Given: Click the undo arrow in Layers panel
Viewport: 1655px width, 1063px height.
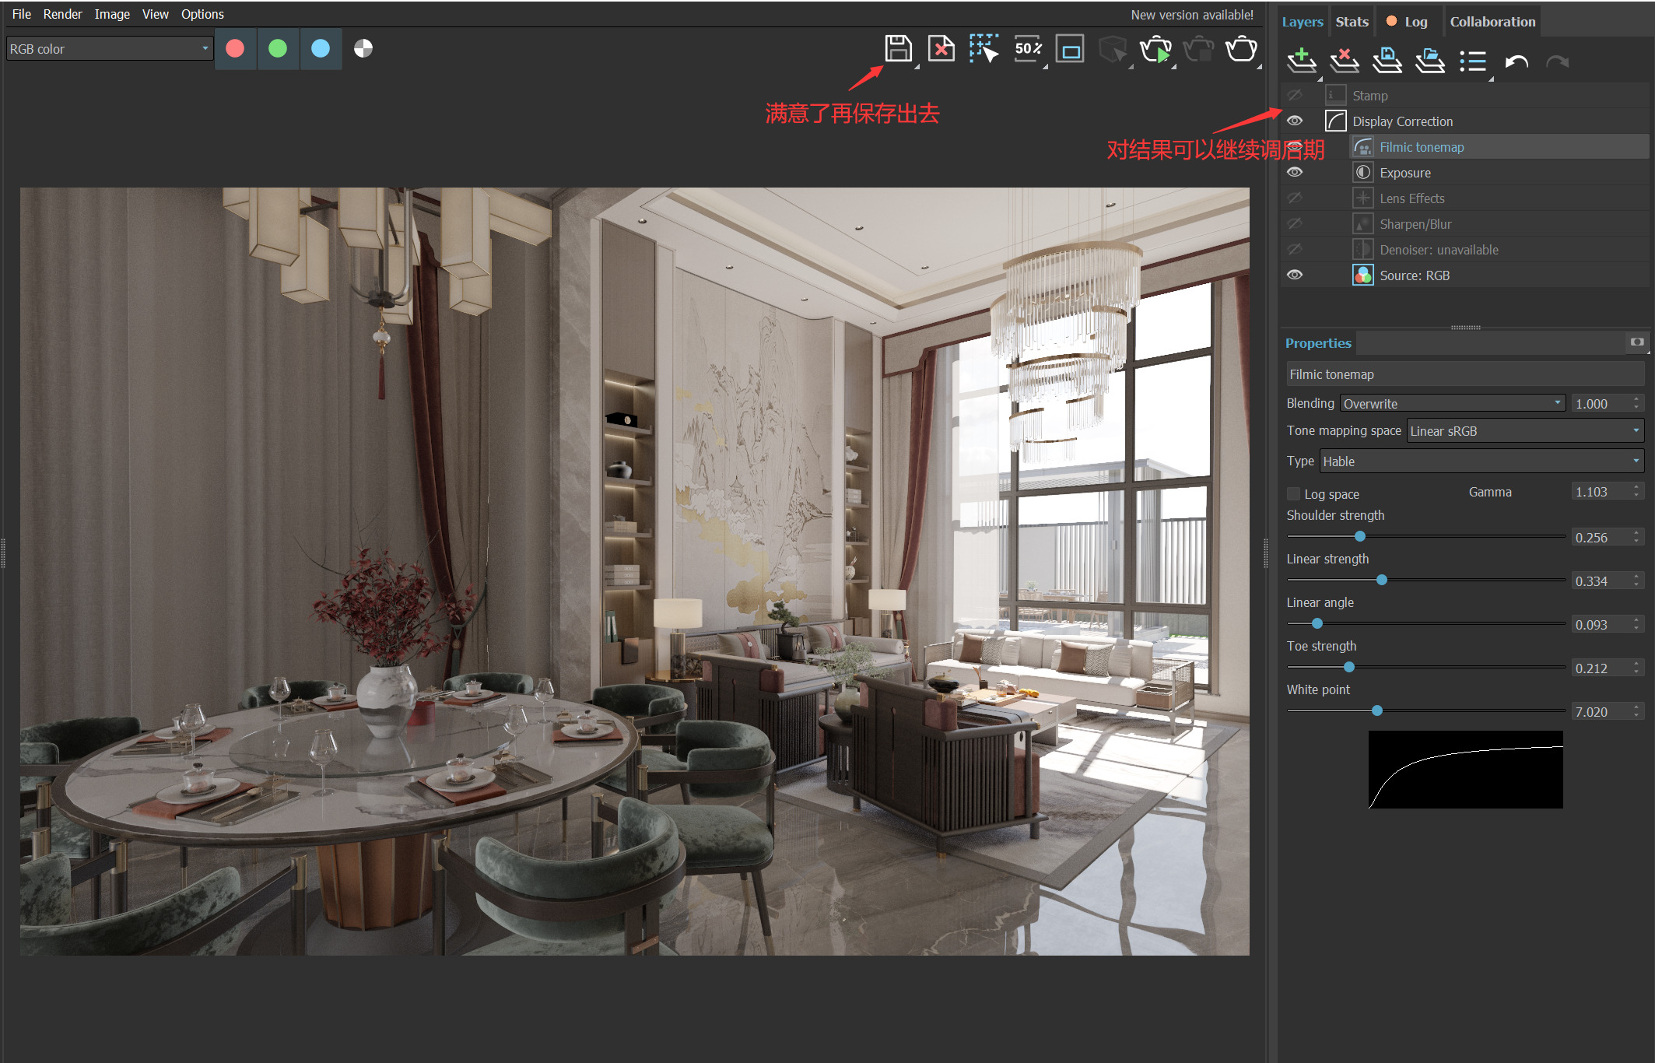Looking at the screenshot, I should coord(1516,61).
